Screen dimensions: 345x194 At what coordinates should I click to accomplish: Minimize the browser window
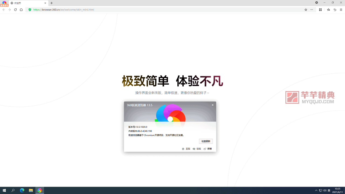click(325, 2)
